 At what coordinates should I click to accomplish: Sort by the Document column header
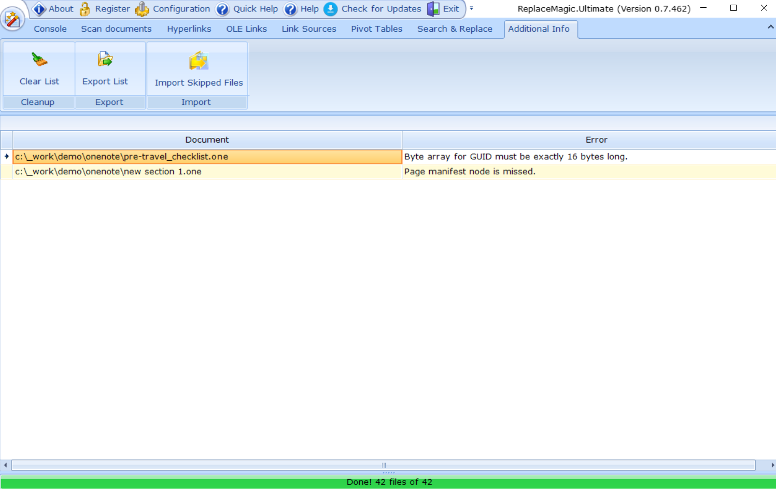[x=207, y=140]
